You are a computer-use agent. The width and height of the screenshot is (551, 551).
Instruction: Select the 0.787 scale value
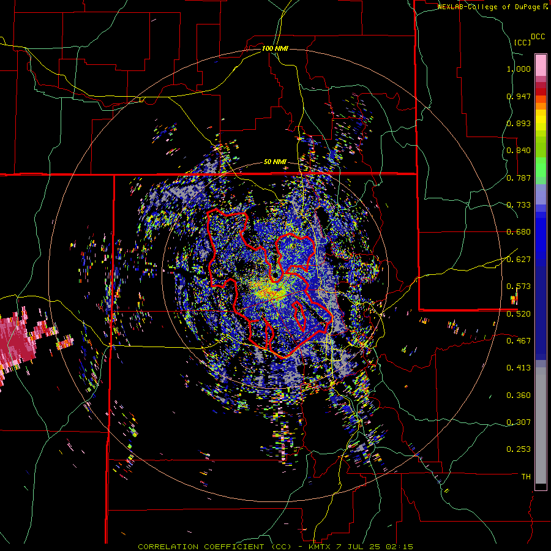click(519, 178)
